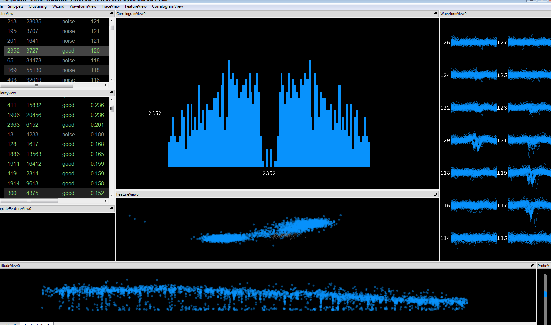
Task: Open the CorrelogramView menu
Action: [167, 6]
